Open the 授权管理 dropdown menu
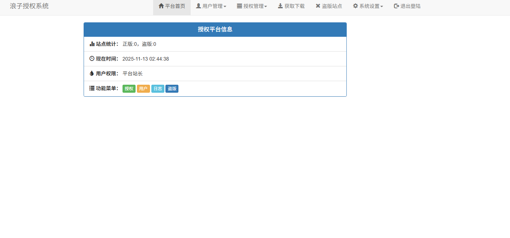The image size is (510, 238). [252, 6]
